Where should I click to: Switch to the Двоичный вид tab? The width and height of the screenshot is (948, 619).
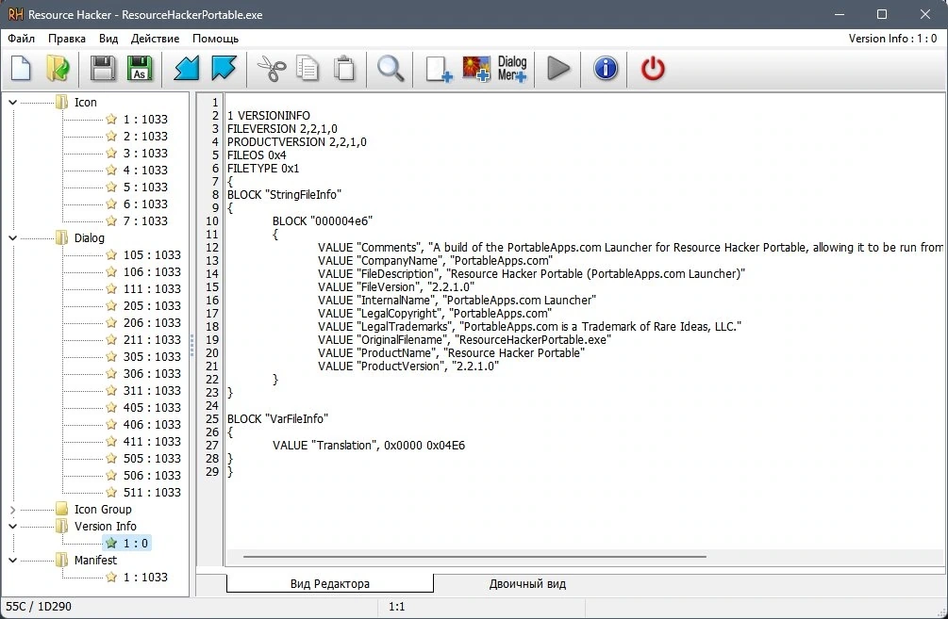pos(527,583)
